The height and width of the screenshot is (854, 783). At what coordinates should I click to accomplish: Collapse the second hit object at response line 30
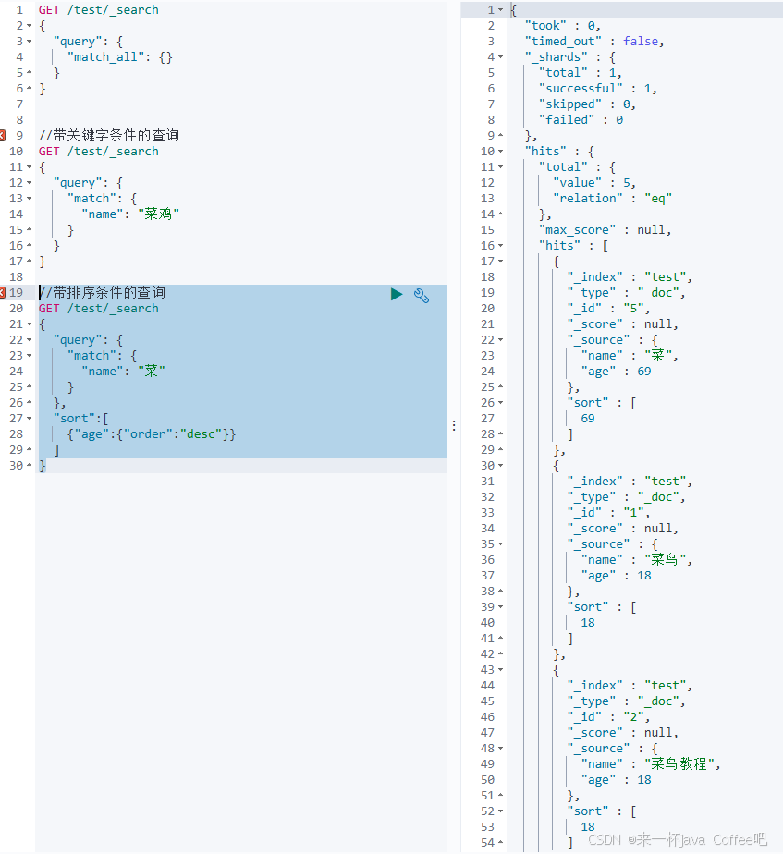501,466
